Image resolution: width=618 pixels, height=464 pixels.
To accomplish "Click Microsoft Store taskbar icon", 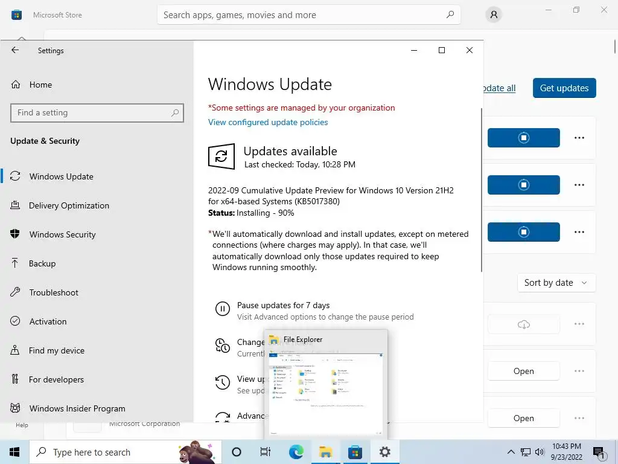I will [355, 452].
